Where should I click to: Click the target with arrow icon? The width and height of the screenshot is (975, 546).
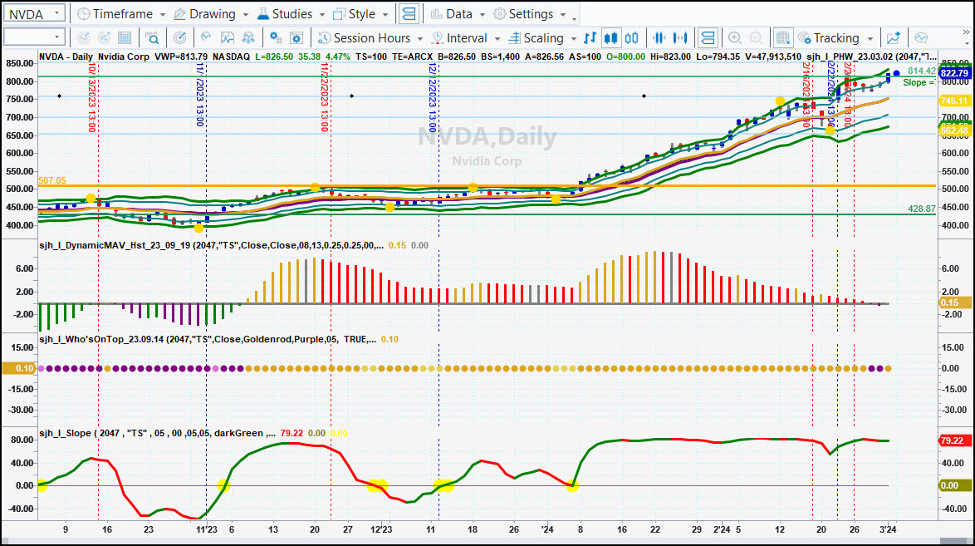click(x=179, y=38)
